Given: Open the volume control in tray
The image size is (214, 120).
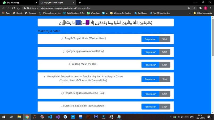Looking at the screenshot, I should coord(182,117).
